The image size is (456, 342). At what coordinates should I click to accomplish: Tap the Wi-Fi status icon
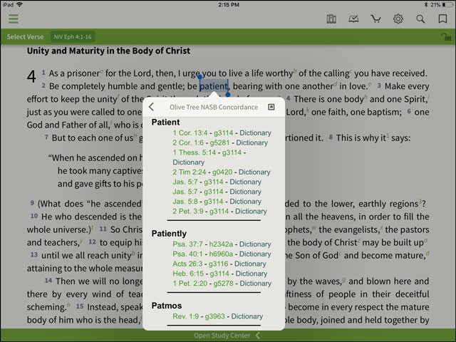pyautogui.click(x=19, y=5)
